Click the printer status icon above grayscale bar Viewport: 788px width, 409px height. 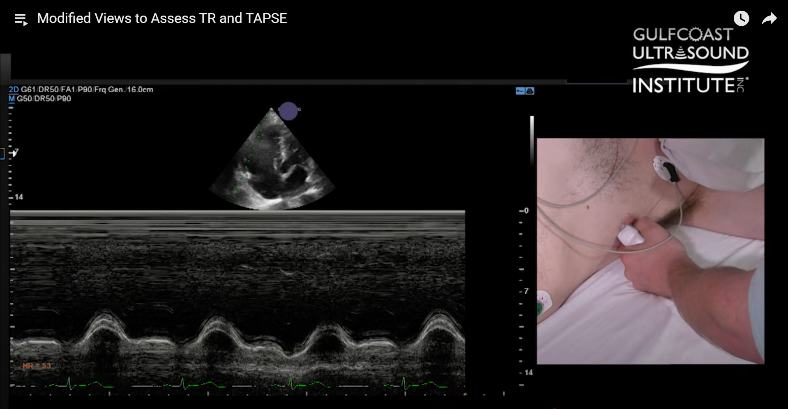[530, 91]
